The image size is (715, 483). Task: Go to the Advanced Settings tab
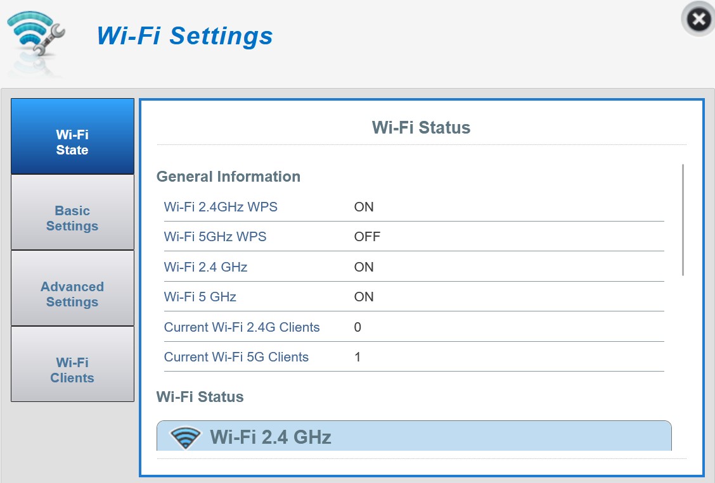(x=72, y=294)
